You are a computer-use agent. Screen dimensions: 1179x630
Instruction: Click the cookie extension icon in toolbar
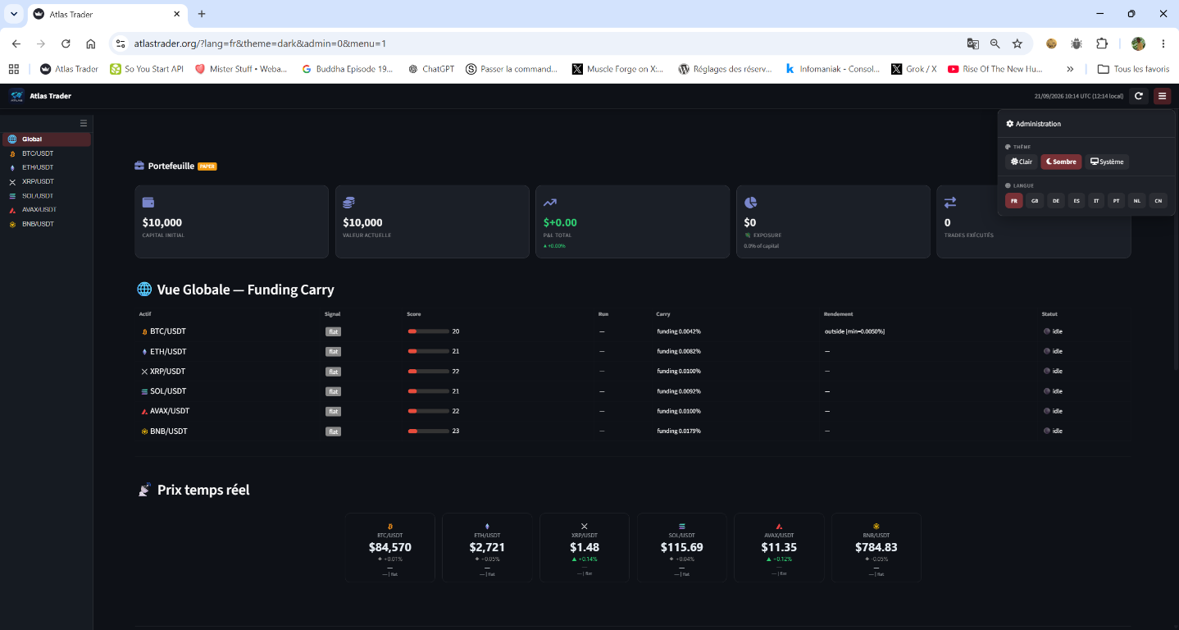(1051, 43)
